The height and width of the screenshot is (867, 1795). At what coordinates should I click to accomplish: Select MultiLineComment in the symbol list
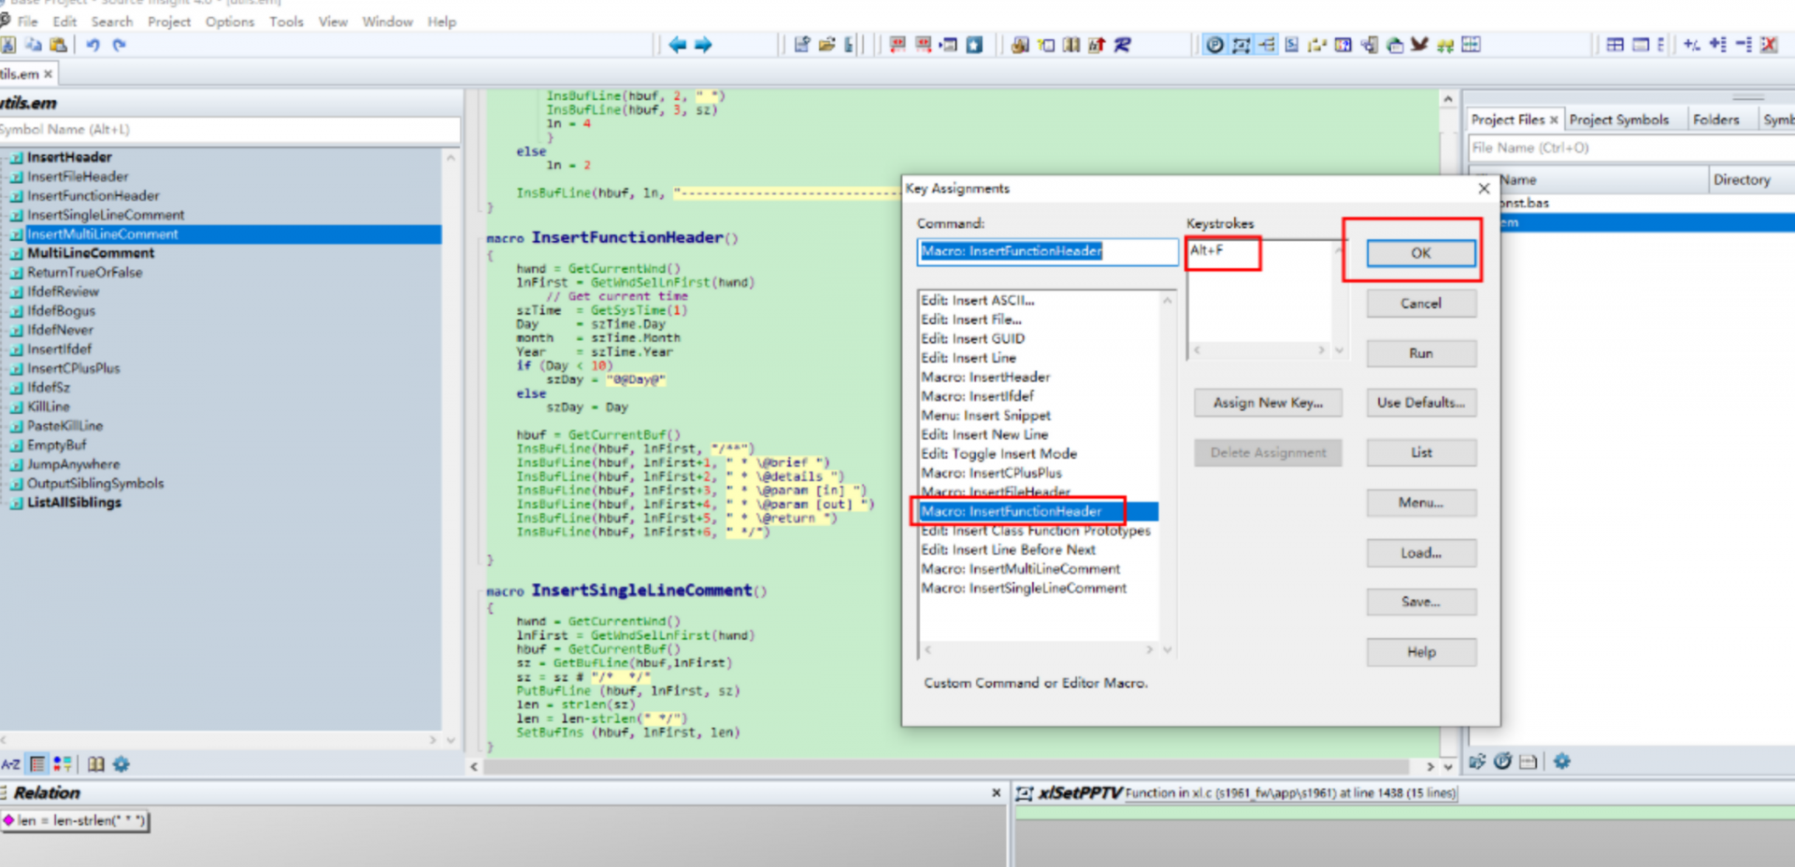91,253
